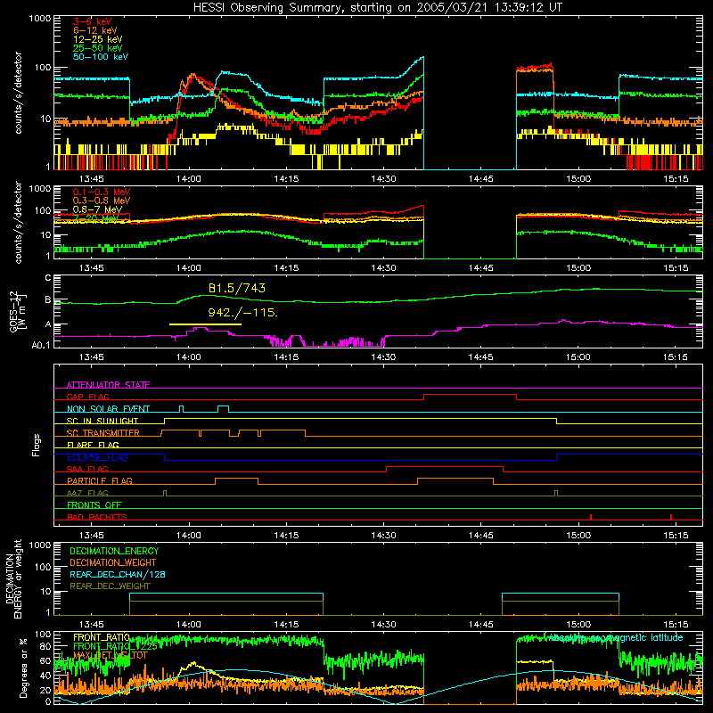
Task: Click the "BAD_PACKETS" flag label
Action: click(x=97, y=517)
